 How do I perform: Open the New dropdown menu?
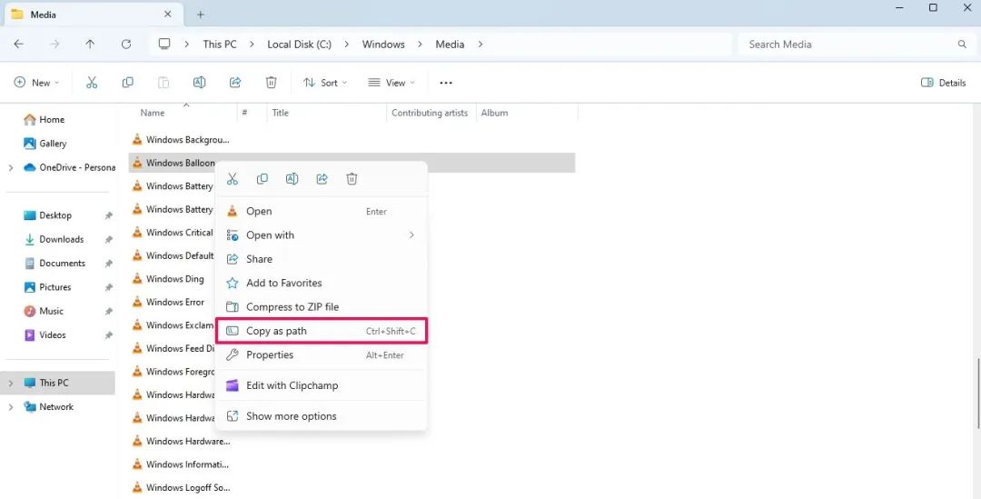(x=37, y=83)
